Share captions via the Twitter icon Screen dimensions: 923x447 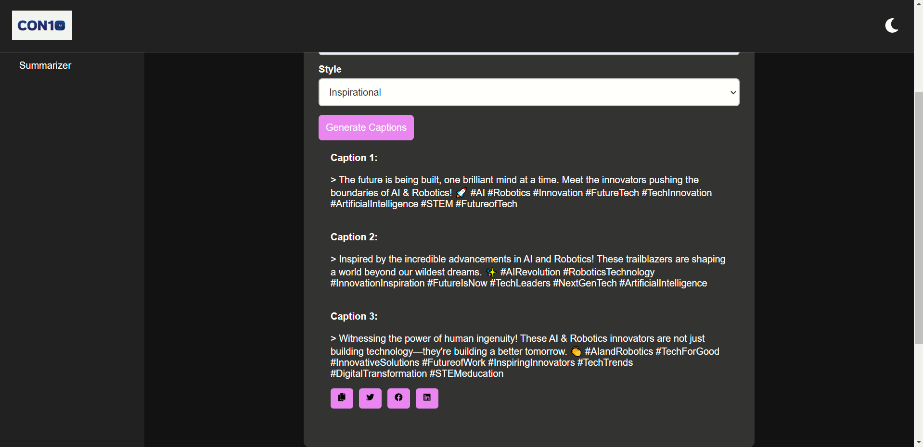point(370,398)
